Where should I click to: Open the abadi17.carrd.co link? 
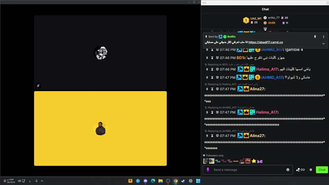tap(266, 42)
